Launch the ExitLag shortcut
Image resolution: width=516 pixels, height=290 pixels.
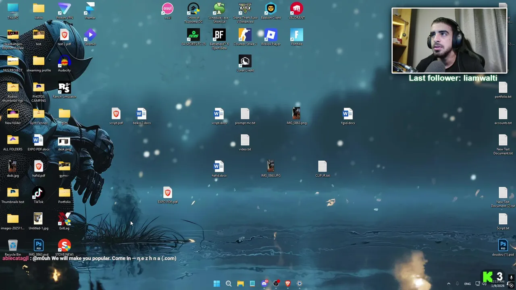(64, 221)
